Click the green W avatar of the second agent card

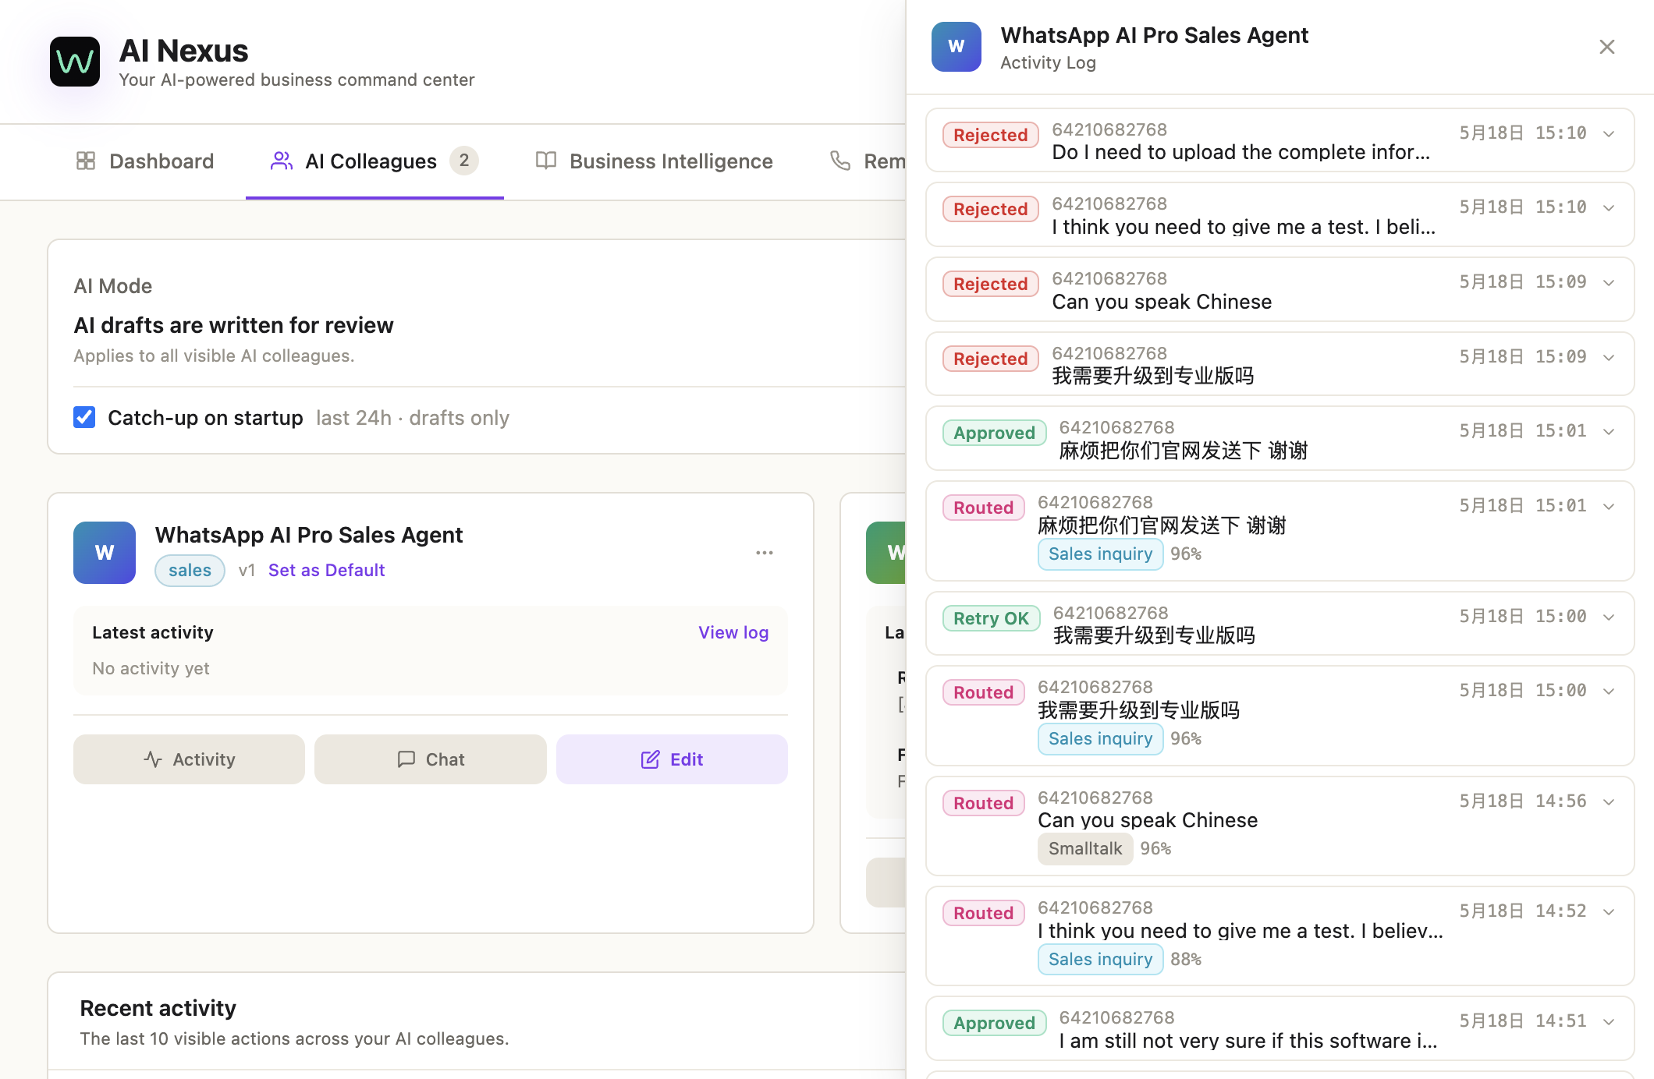886,553
